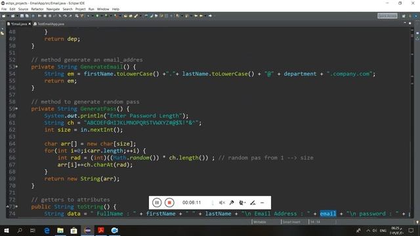Stop the screen recording
This screenshot has height=236, width=420.
pyautogui.click(x=169, y=203)
